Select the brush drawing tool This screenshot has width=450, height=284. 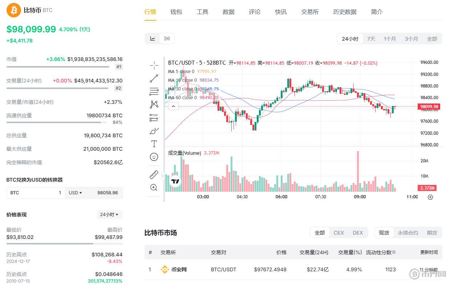(154, 130)
